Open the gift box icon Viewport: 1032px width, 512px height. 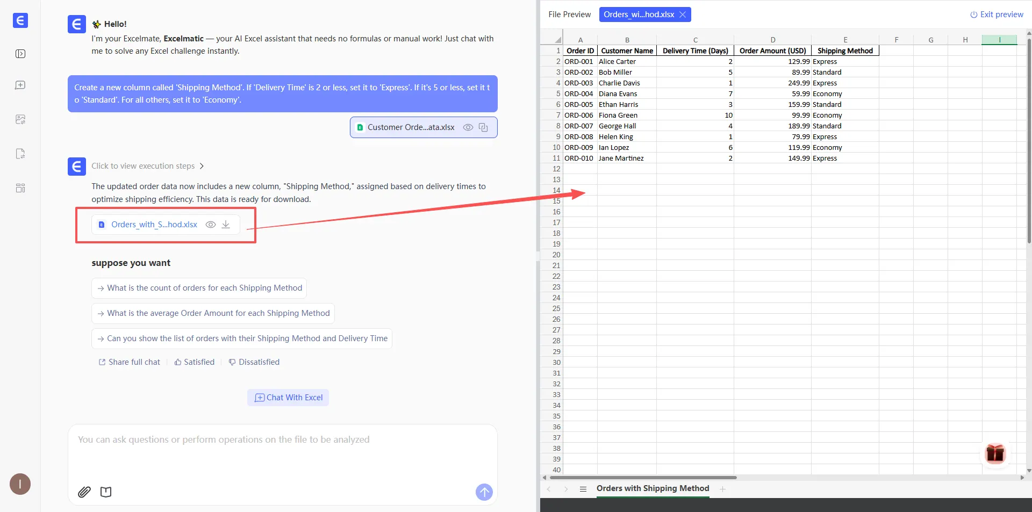pos(995,453)
